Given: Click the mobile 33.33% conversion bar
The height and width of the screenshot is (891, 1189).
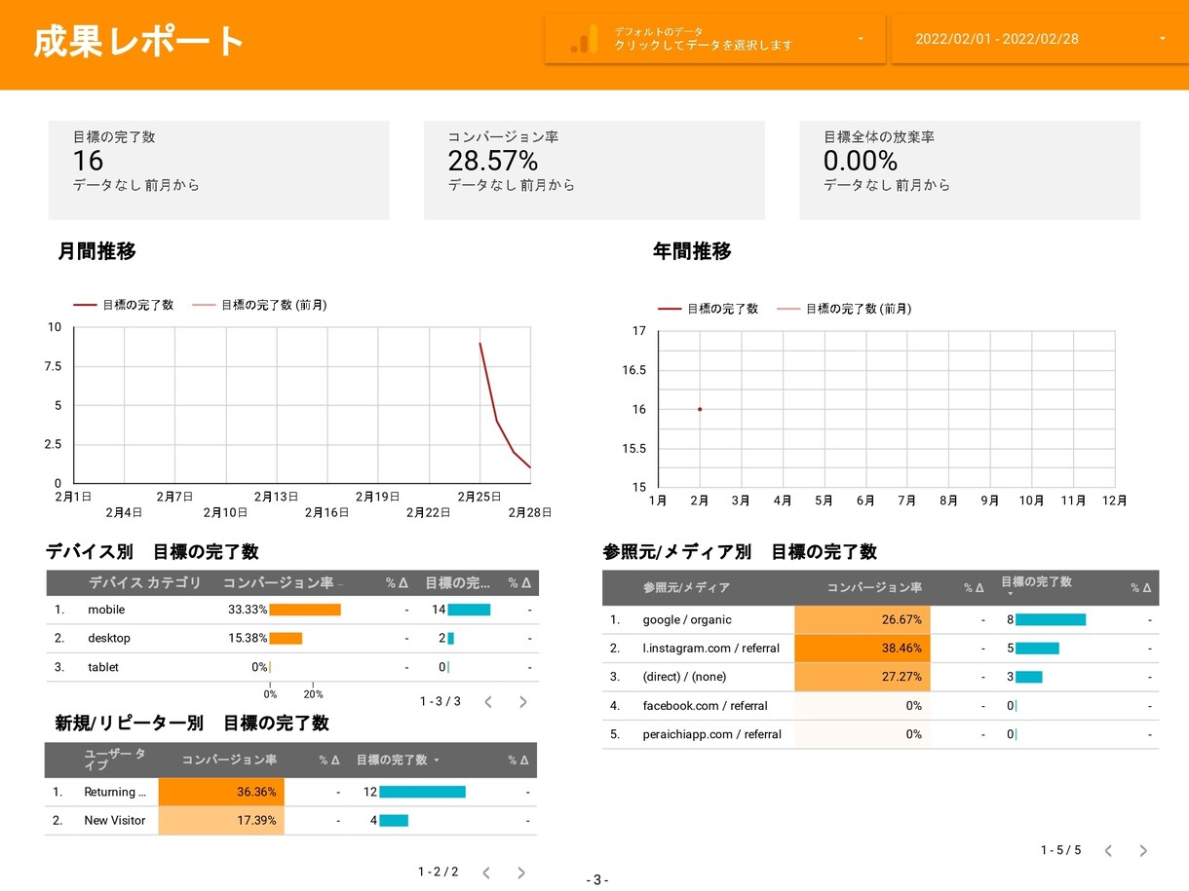Looking at the screenshot, I should click(305, 610).
